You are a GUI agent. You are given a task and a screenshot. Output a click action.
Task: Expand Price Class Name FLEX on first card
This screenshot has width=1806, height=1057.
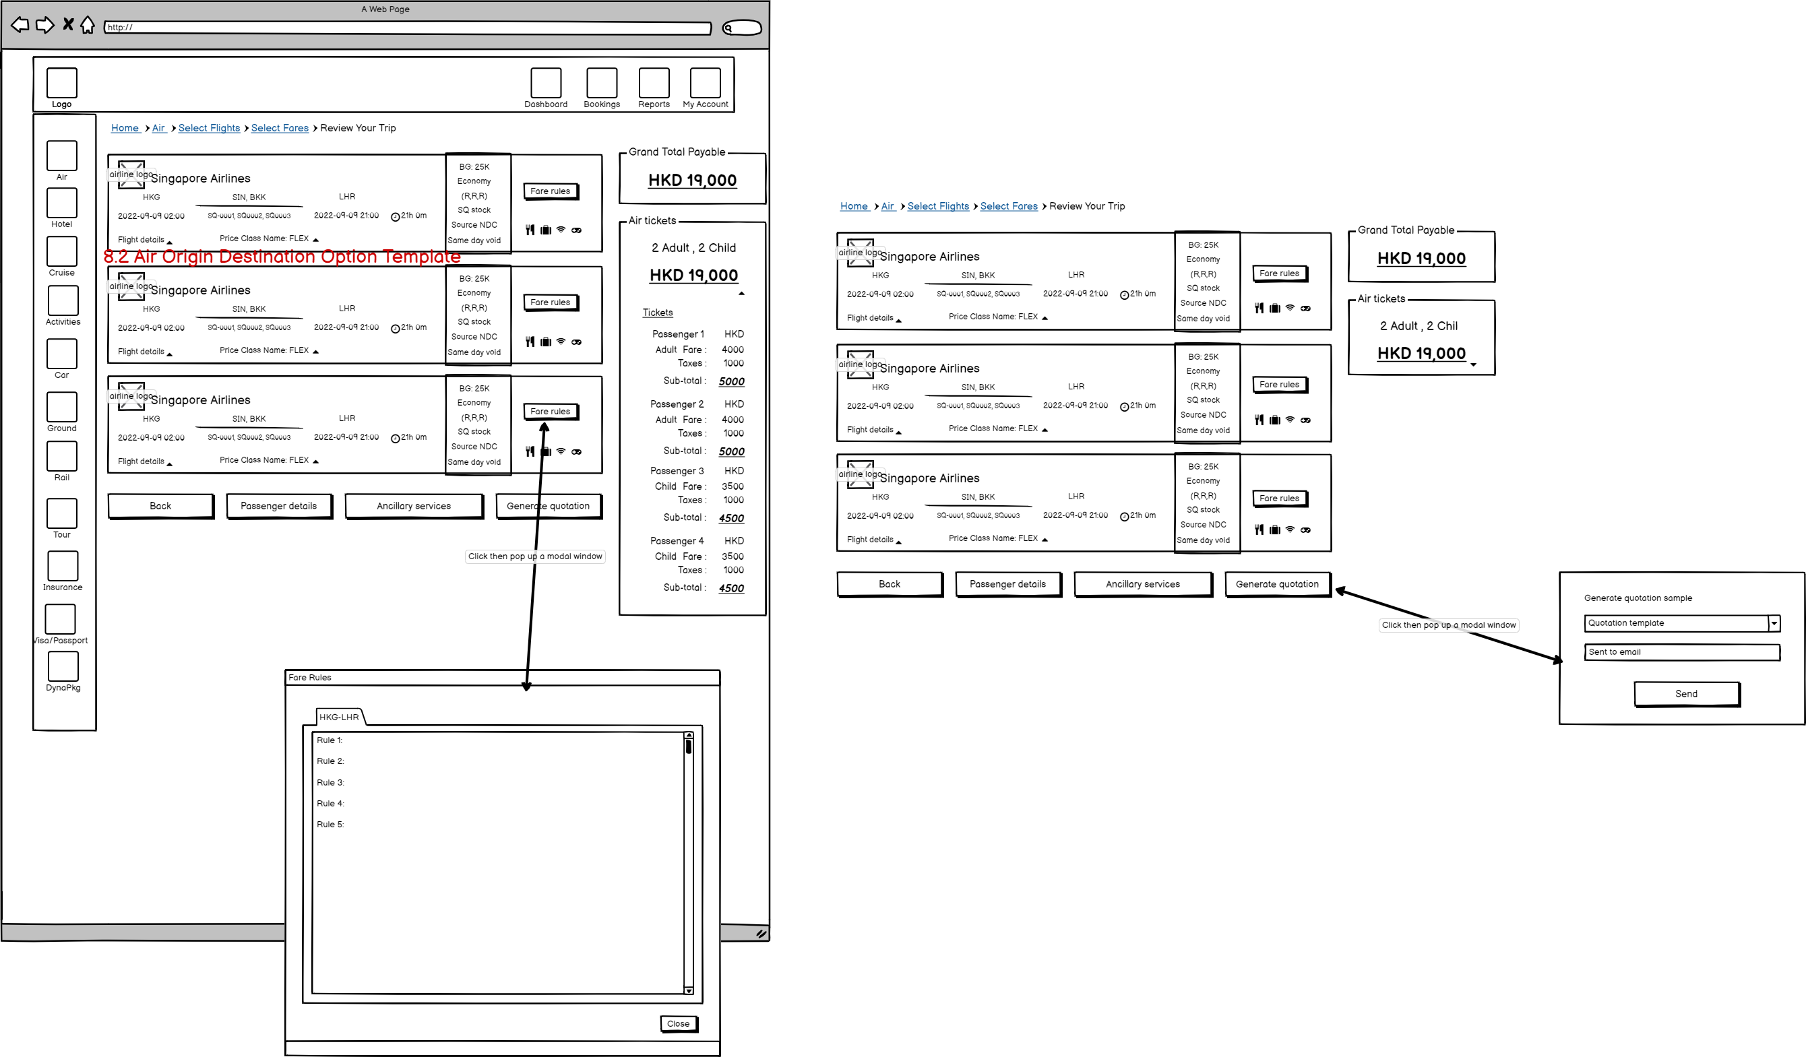[x=269, y=238]
